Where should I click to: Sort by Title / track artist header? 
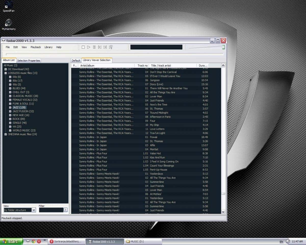pos(173,66)
